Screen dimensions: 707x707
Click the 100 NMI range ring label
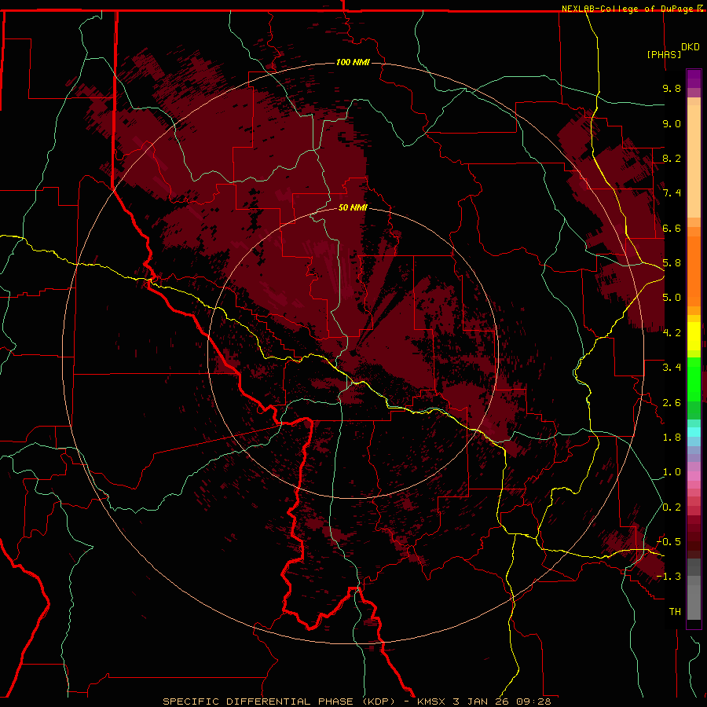[x=353, y=62]
